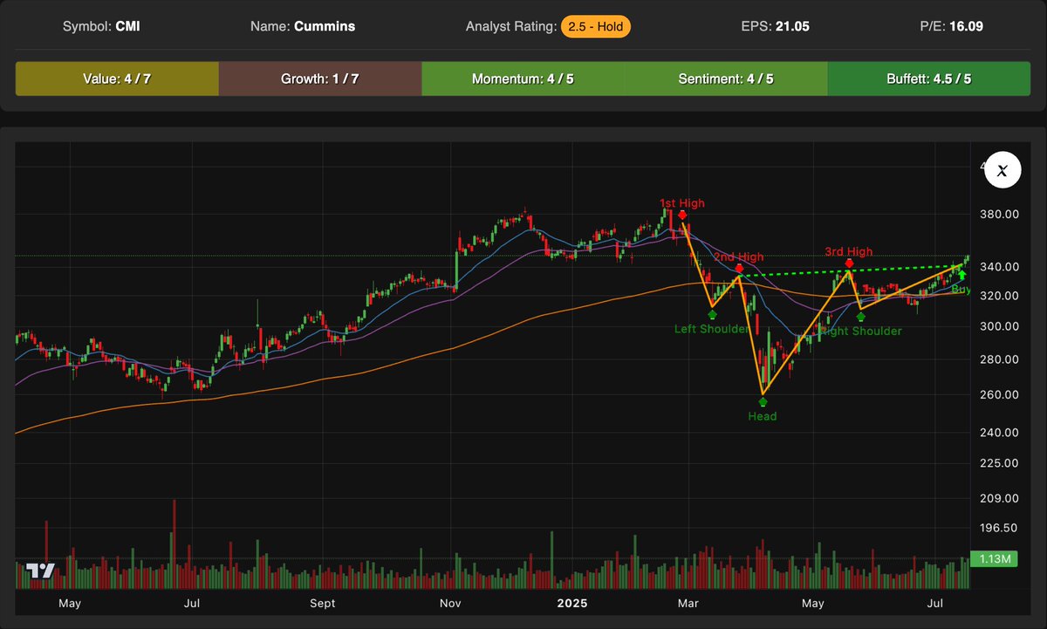Click the 196.50 price axis label

pos(1001,528)
